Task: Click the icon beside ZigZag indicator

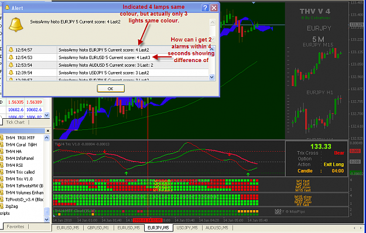Action: pyautogui.click(x=1, y=207)
